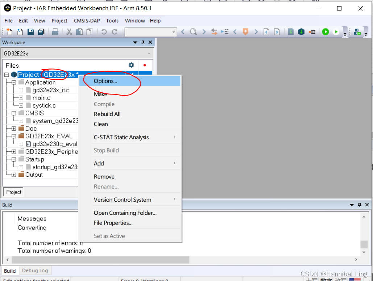Expand GD32E23x_Peripherals folder node
The width and height of the screenshot is (373, 281).
pyautogui.click(x=14, y=152)
